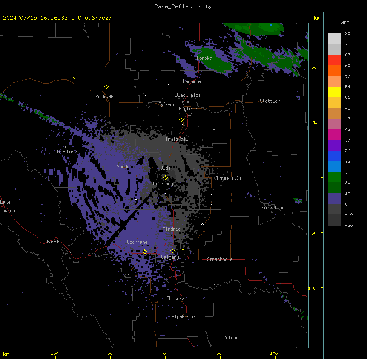Click the yellow station marker above RockyMH
Viewport: 367px width, 359px height.
click(x=106, y=87)
